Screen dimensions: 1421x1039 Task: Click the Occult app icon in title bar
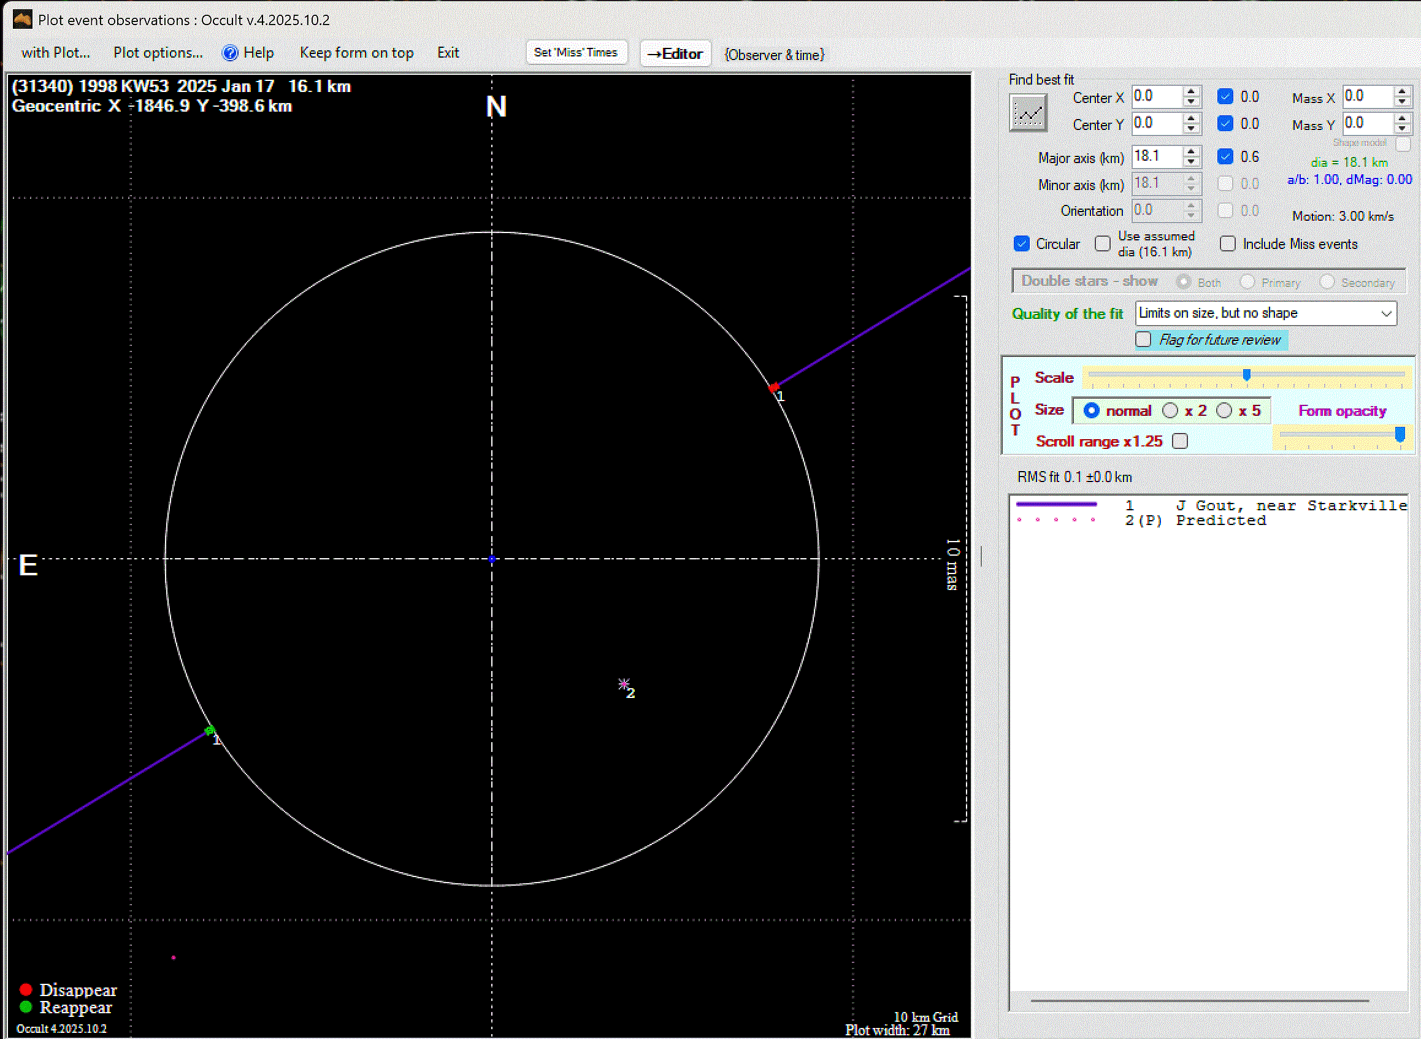[23, 20]
